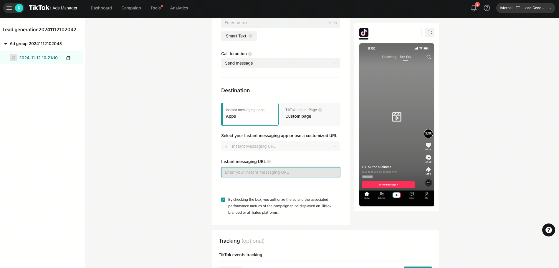Collapse Ad group 20241112102045 tree
This screenshot has width=559, height=268.
click(x=6, y=44)
